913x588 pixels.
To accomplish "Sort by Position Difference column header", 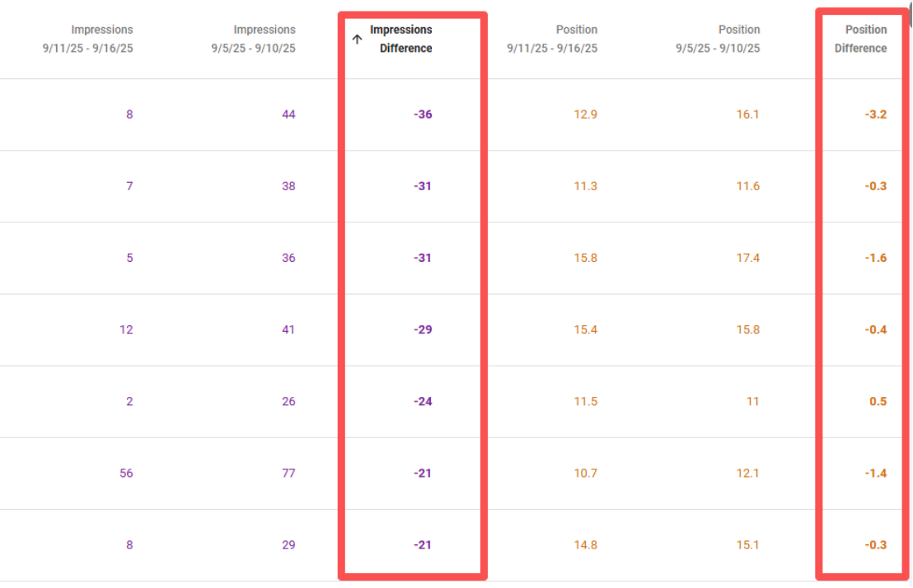I will tap(860, 39).
